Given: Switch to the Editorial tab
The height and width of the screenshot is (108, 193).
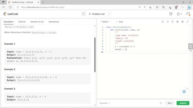Looking at the screenshot, I should pyautogui.click(x=22, y=22).
